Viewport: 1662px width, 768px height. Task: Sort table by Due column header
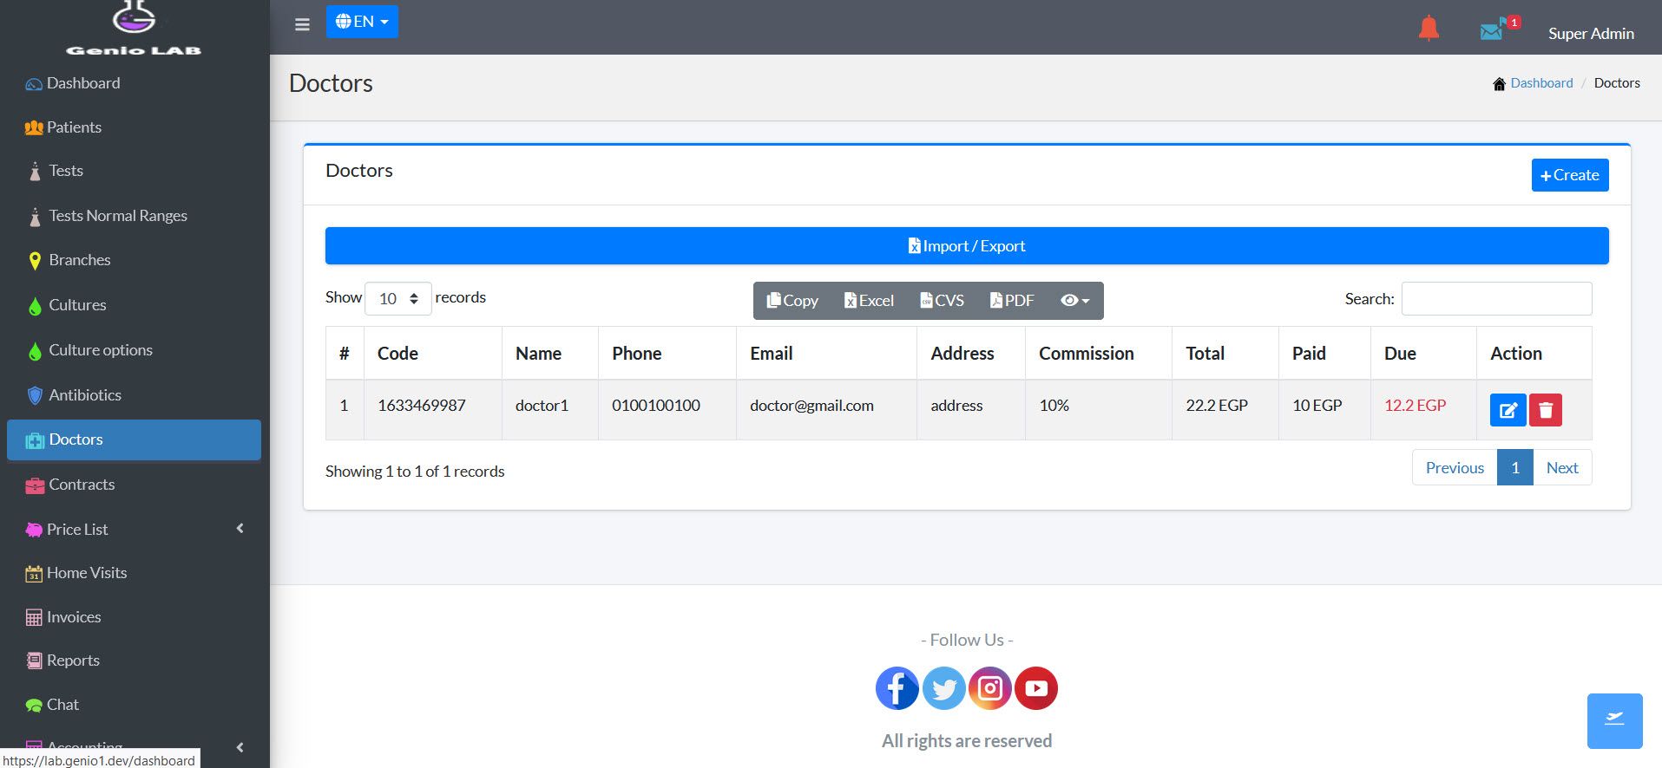tap(1423, 354)
